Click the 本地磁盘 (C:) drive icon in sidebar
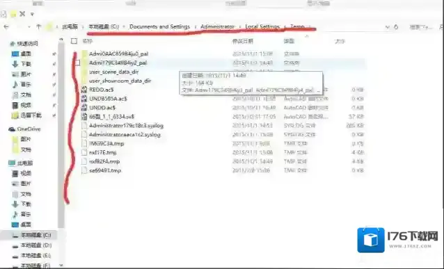The height and width of the screenshot is (269, 444). (15, 235)
